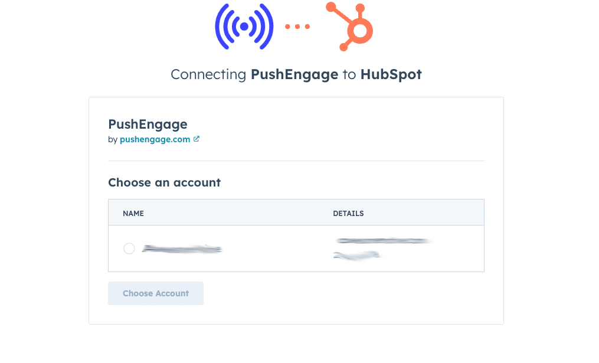Click the second blurred details line

point(356,255)
